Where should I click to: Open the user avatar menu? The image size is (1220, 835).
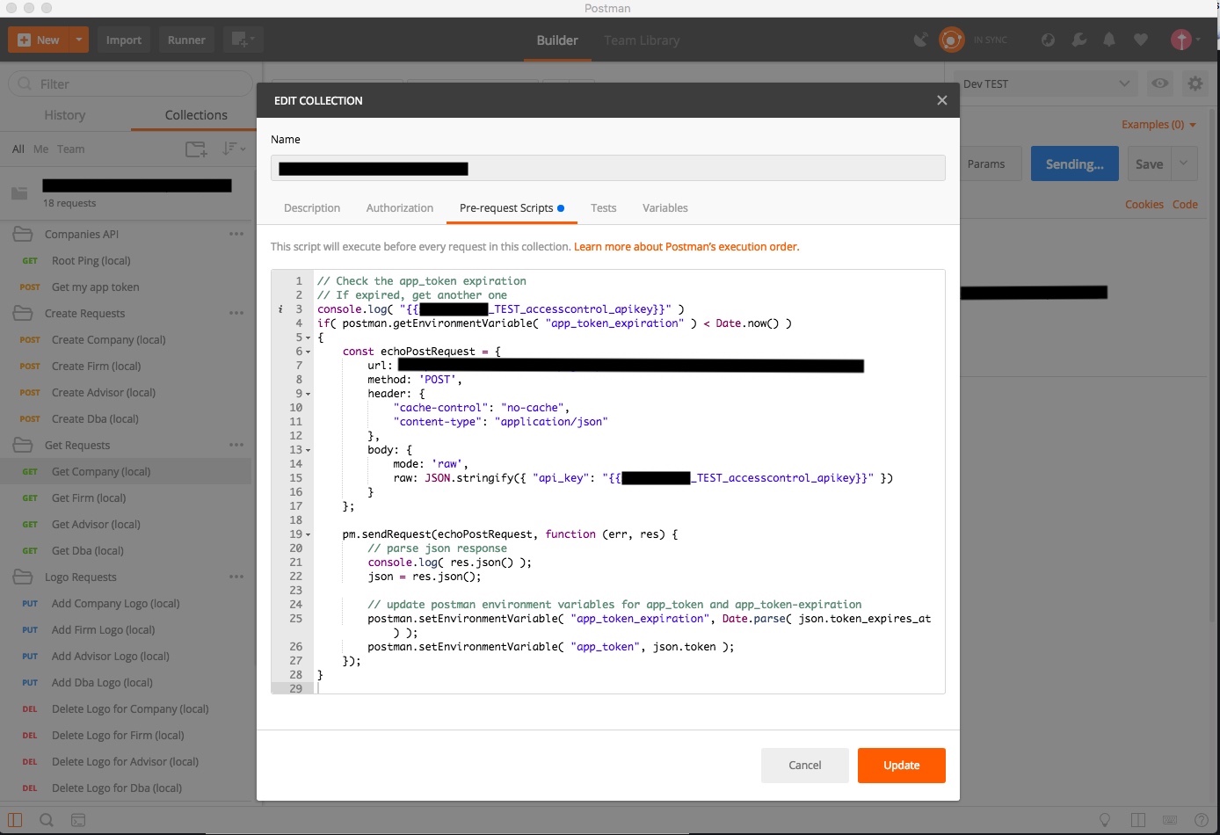click(x=1186, y=40)
